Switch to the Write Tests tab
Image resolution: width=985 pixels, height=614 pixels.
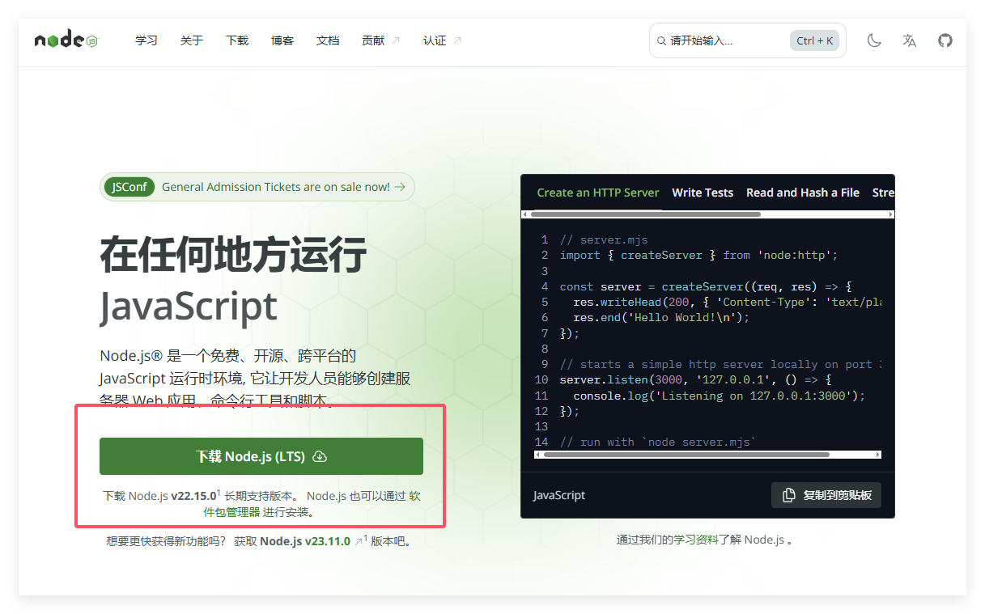click(703, 193)
